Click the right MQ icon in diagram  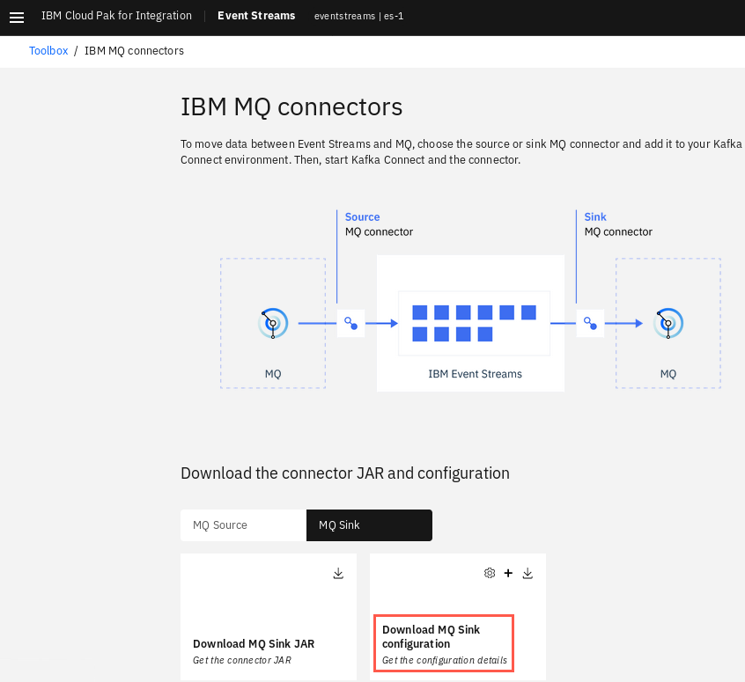(x=668, y=324)
